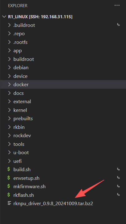126x224 pixels.
Task: Click the symlink arrow icon beside .buildroot
Action: click(118, 25)
